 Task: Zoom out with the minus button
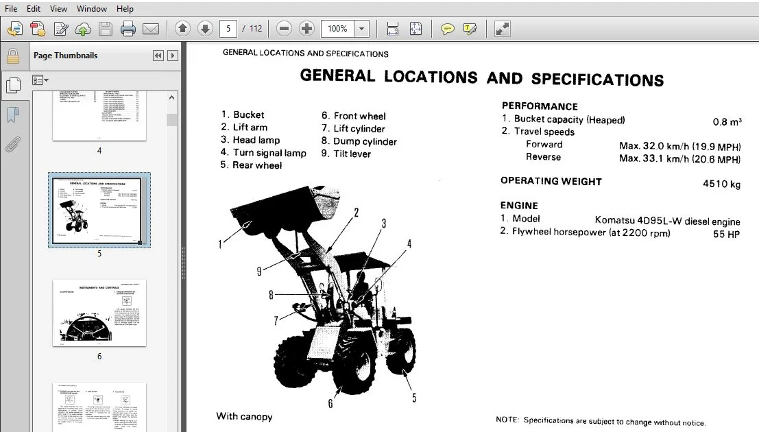284,29
